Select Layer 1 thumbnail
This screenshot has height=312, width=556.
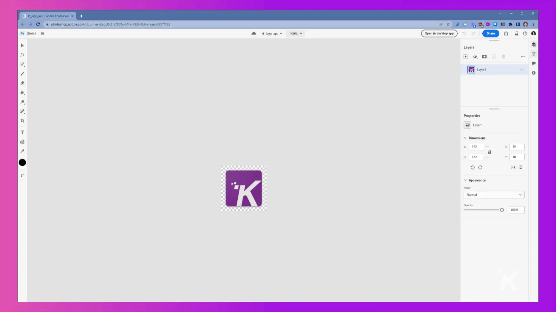(471, 70)
